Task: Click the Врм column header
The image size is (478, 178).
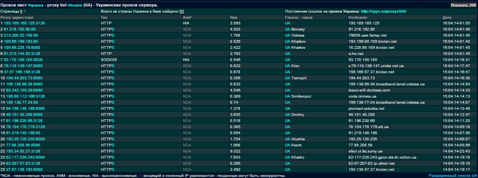Action: (x=234, y=18)
